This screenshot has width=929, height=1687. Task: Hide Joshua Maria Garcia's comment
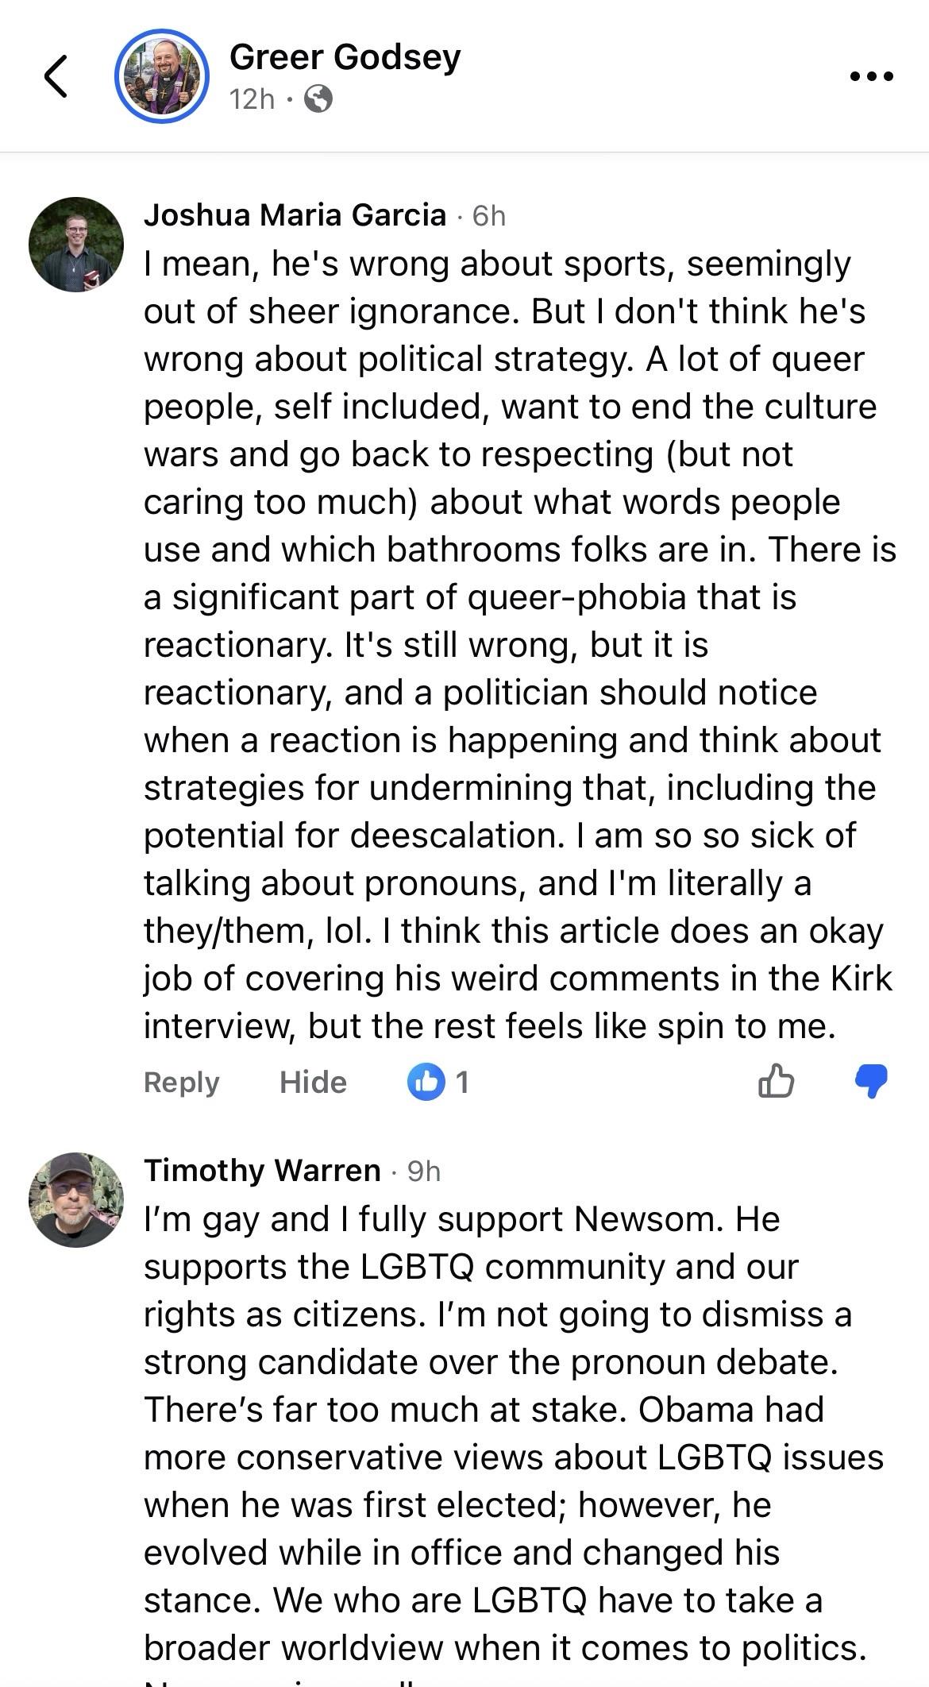point(313,1082)
